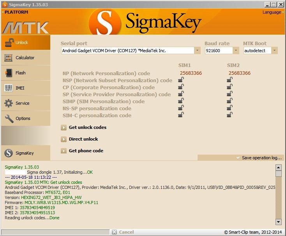Click the operation progress bar
Image resolution: width=286 pixels, height=236 pixels.
tap(55, 232)
